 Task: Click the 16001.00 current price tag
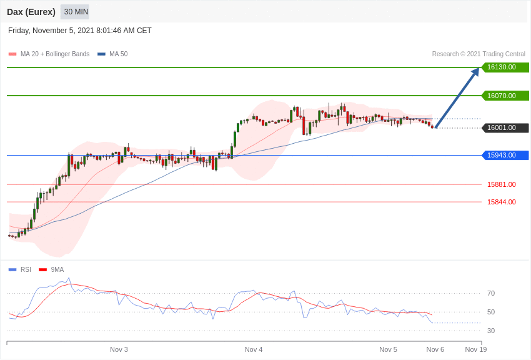[x=505, y=127]
